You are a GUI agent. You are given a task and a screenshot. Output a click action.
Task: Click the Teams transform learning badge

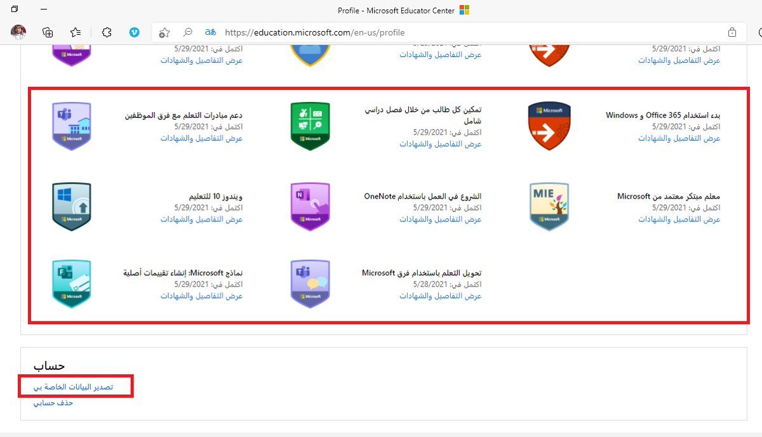pyautogui.click(x=310, y=284)
